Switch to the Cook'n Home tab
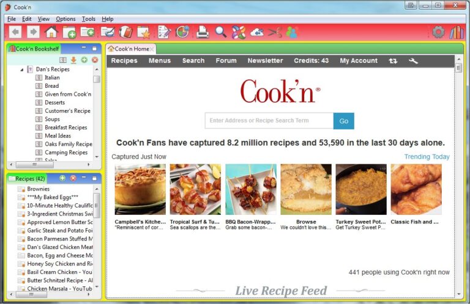The height and width of the screenshot is (304, 470). [132, 49]
